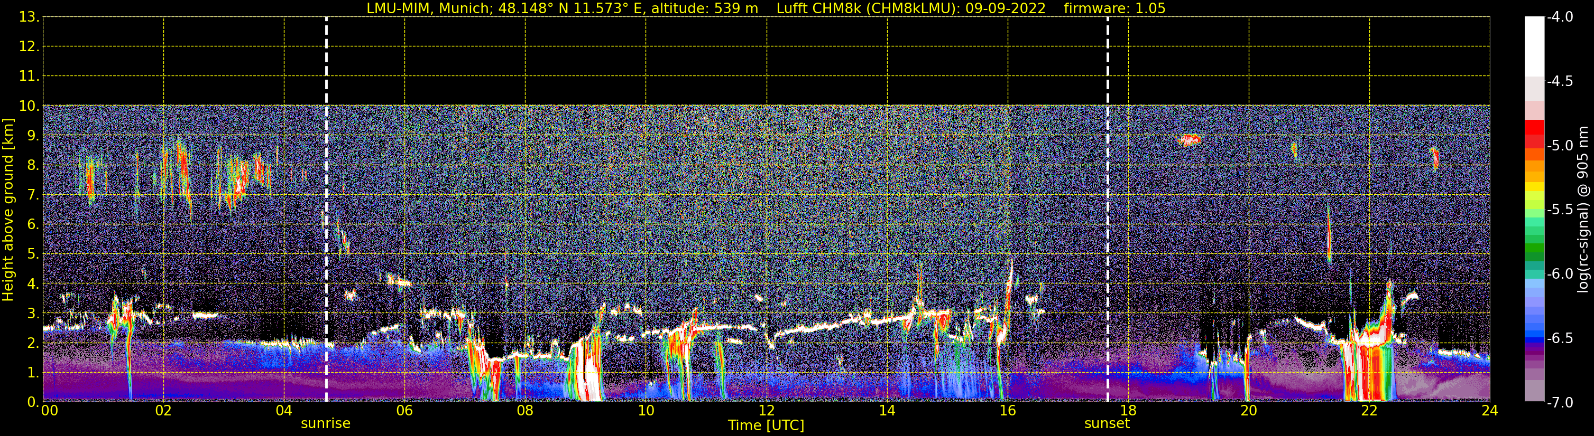1594x436 pixels.
Task: Click the time axis tick label '24'
Action: pos(1490,411)
